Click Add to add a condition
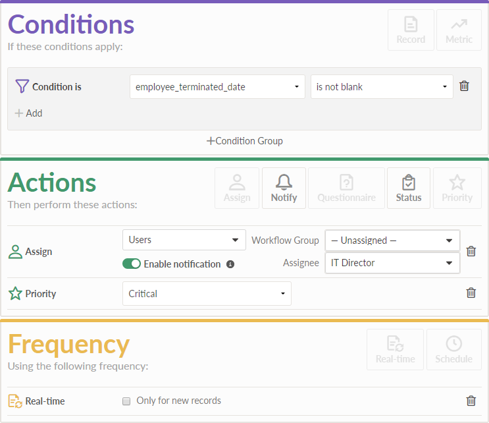Viewport: 489px width, 423px height. pyautogui.click(x=28, y=113)
